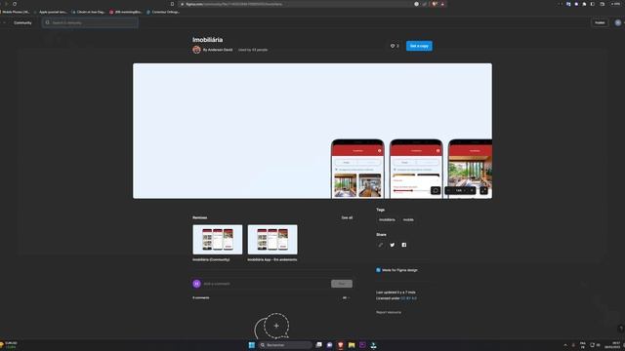Open the zoom percentage value in preview
625x351 pixels.
coord(459,191)
